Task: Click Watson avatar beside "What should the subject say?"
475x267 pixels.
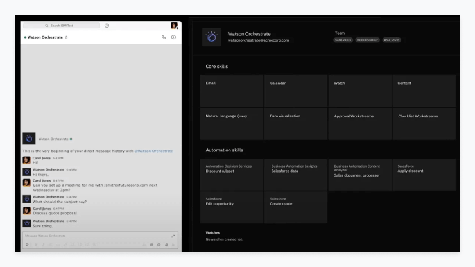Action: [27, 199]
